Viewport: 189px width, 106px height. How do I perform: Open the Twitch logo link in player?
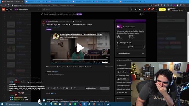pyautogui.click(x=105, y=62)
